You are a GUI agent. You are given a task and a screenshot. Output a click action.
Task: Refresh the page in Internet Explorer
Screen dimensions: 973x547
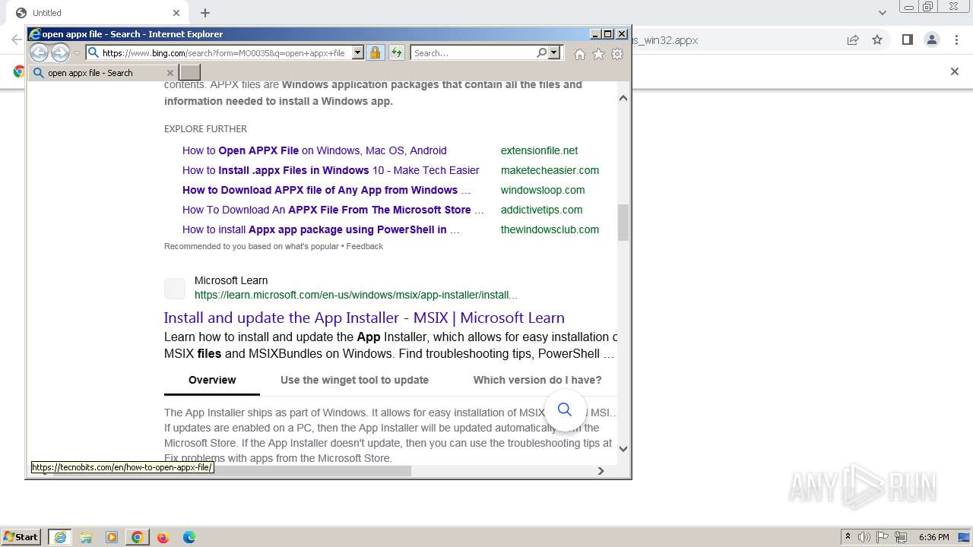pos(397,52)
